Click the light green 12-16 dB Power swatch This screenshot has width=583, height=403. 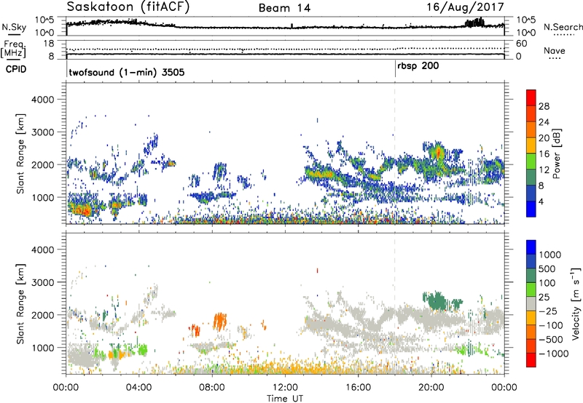(531, 161)
